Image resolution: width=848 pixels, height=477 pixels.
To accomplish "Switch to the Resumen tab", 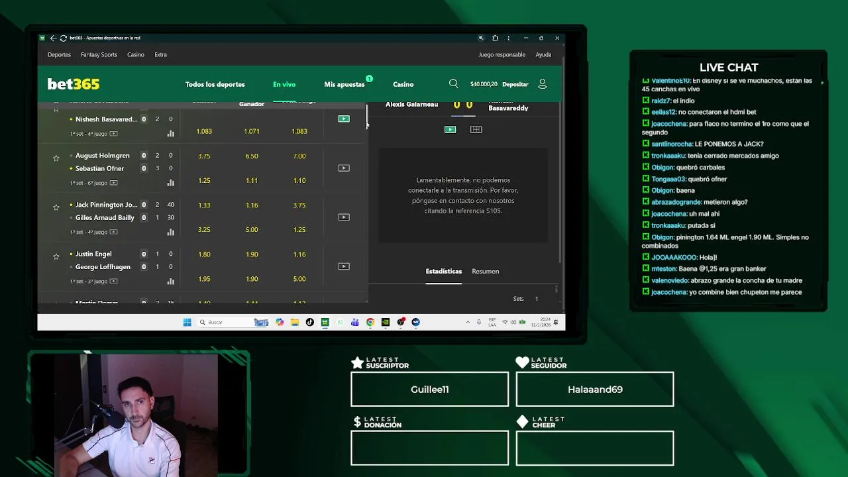I will pos(485,271).
